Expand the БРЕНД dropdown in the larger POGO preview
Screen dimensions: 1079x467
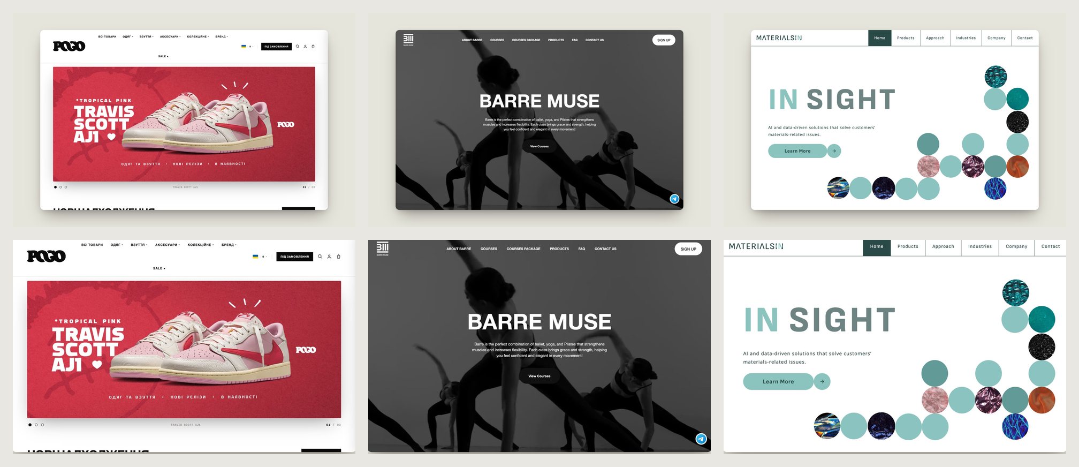pyautogui.click(x=229, y=245)
